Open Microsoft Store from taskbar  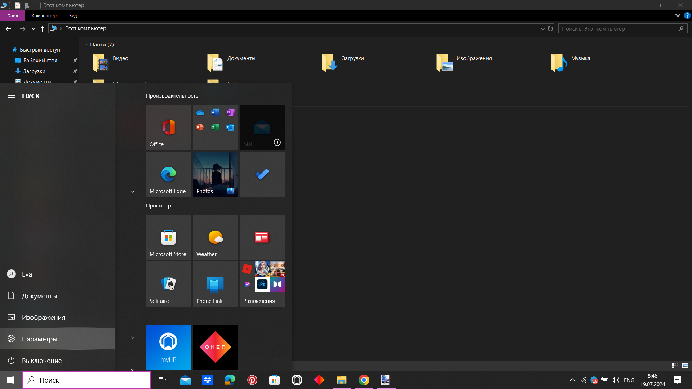(275, 380)
